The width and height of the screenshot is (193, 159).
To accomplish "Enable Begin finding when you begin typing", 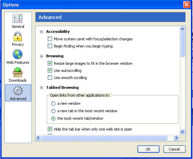I will (50, 46).
